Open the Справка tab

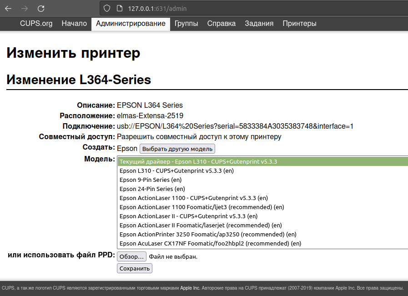click(222, 23)
